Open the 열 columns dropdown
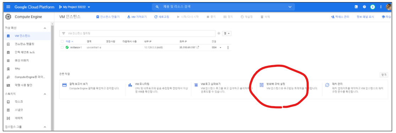 click(x=227, y=34)
